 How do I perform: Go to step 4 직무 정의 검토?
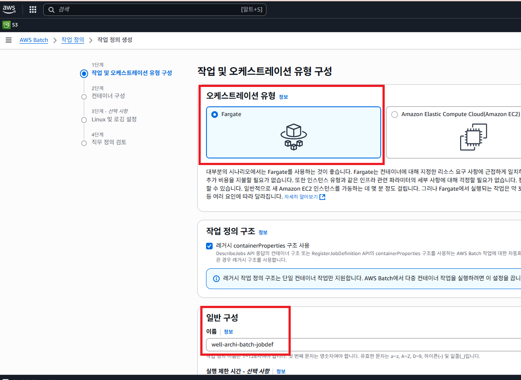(x=109, y=142)
